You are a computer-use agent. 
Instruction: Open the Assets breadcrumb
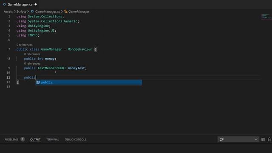point(8,11)
